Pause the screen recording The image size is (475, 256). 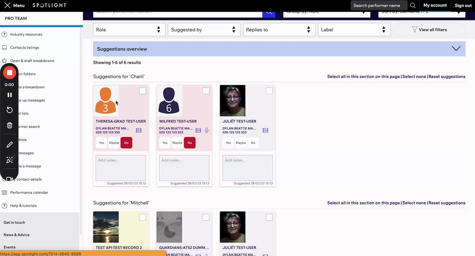[x=10, y=95]
